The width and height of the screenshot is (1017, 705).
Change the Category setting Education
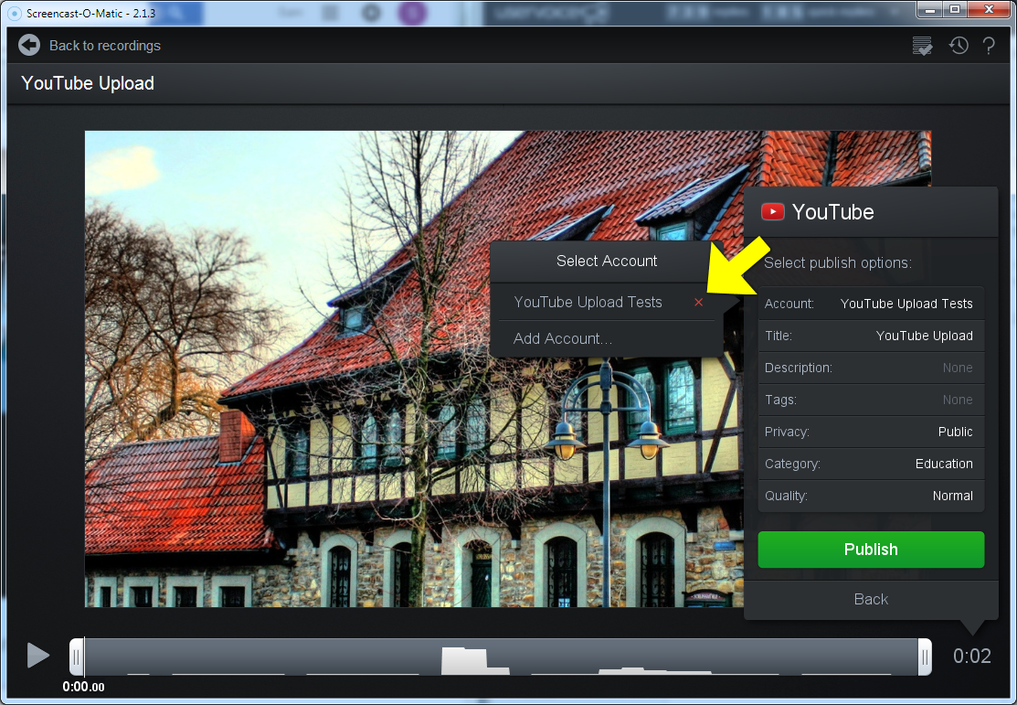click(871, 464)
